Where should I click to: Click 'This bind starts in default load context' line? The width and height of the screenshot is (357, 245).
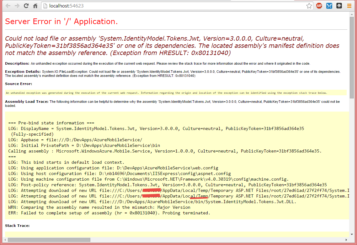66,162
